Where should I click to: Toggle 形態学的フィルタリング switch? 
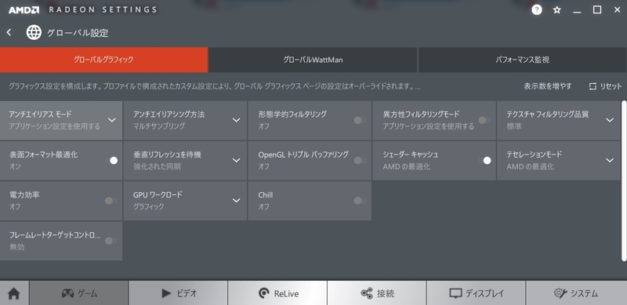(x=360, y=120)
